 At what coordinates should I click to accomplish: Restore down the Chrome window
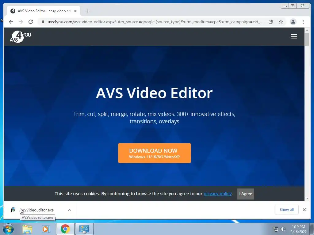click(x=293, y=6)
